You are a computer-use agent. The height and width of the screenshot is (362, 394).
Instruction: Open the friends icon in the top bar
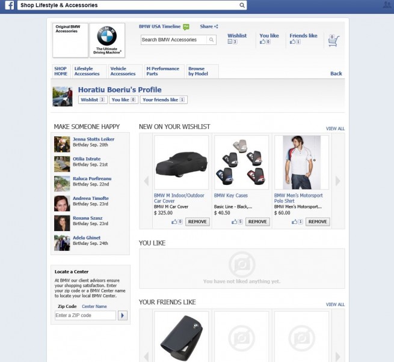pos(387,5)
